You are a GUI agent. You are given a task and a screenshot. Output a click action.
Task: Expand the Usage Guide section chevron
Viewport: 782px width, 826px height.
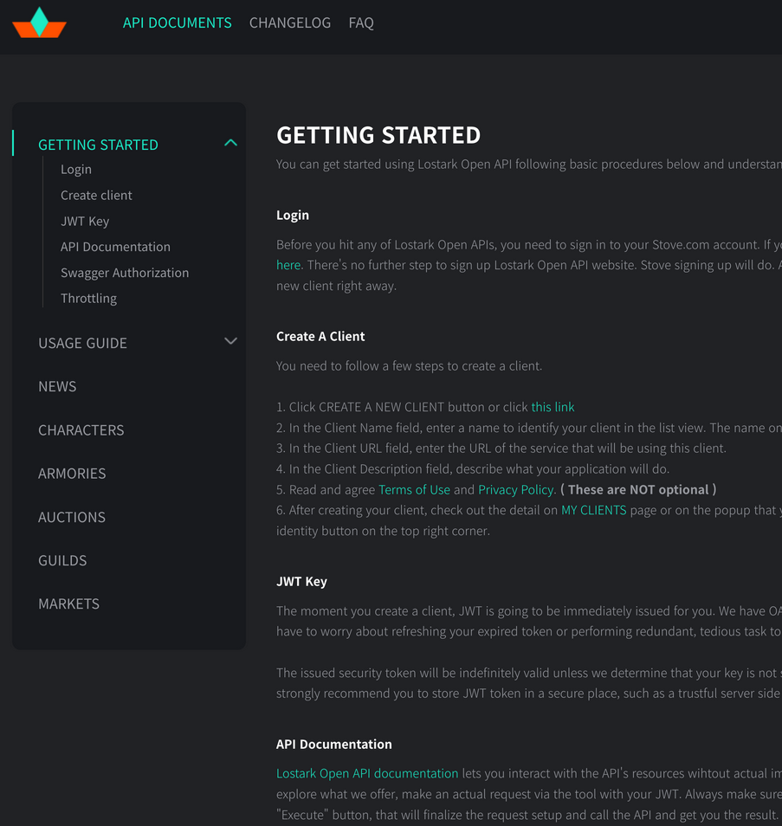click(231, 341)
